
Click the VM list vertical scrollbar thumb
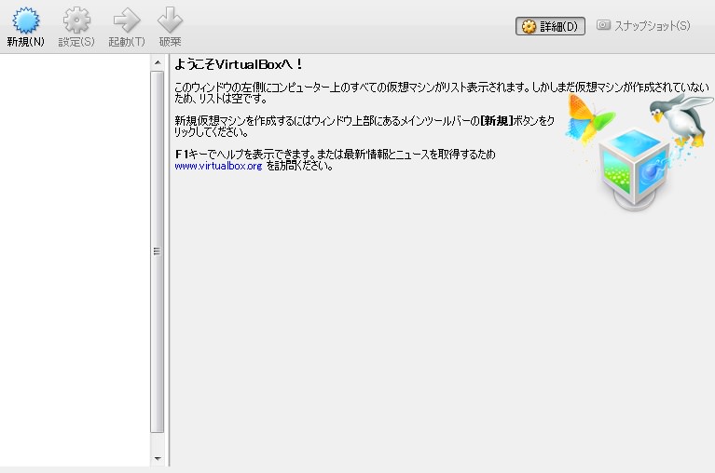[x=157, y=251]
